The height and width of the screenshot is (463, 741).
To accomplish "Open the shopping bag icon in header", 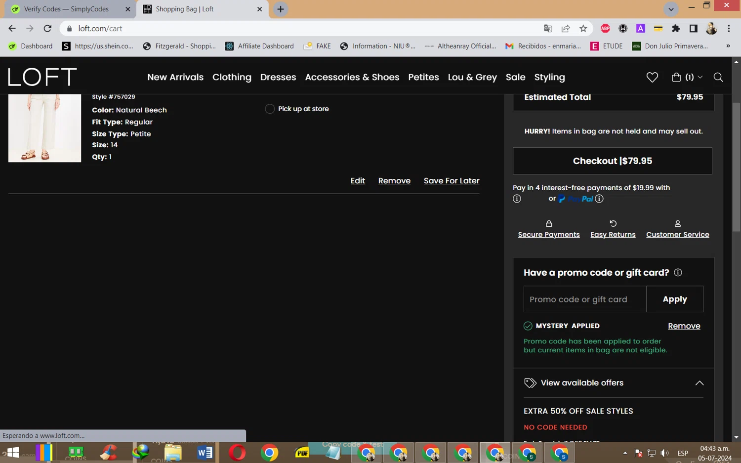I will click(x=676, y=77).
